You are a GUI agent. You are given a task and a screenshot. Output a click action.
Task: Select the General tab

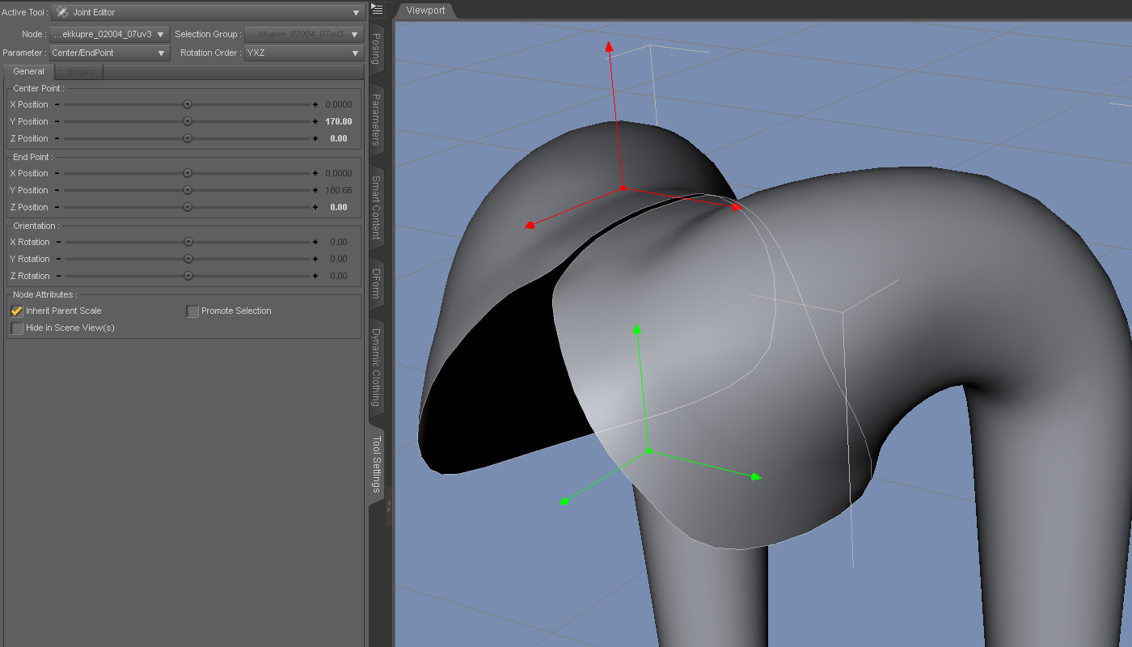click(x=29, y=72)
